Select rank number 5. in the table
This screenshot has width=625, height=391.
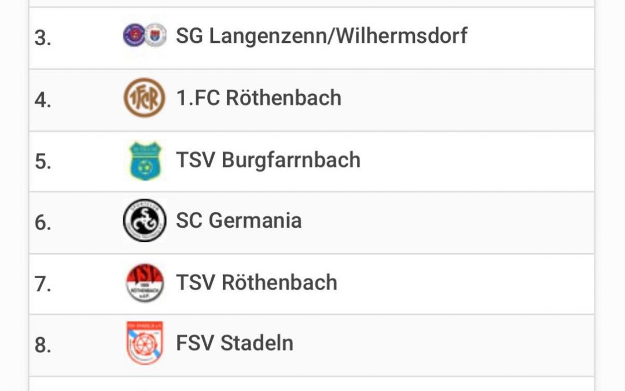pos(43,162)
